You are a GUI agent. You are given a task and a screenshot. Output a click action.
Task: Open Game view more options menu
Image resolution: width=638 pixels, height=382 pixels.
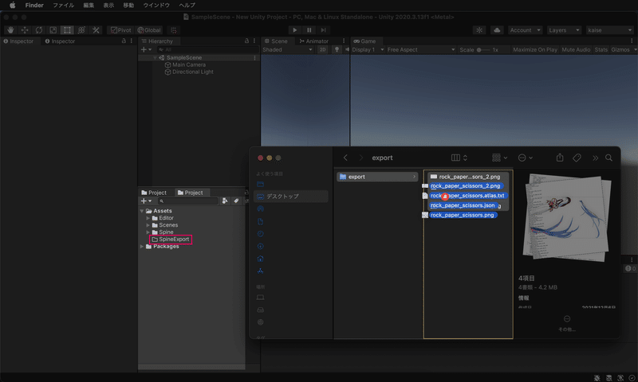(632, 41)
